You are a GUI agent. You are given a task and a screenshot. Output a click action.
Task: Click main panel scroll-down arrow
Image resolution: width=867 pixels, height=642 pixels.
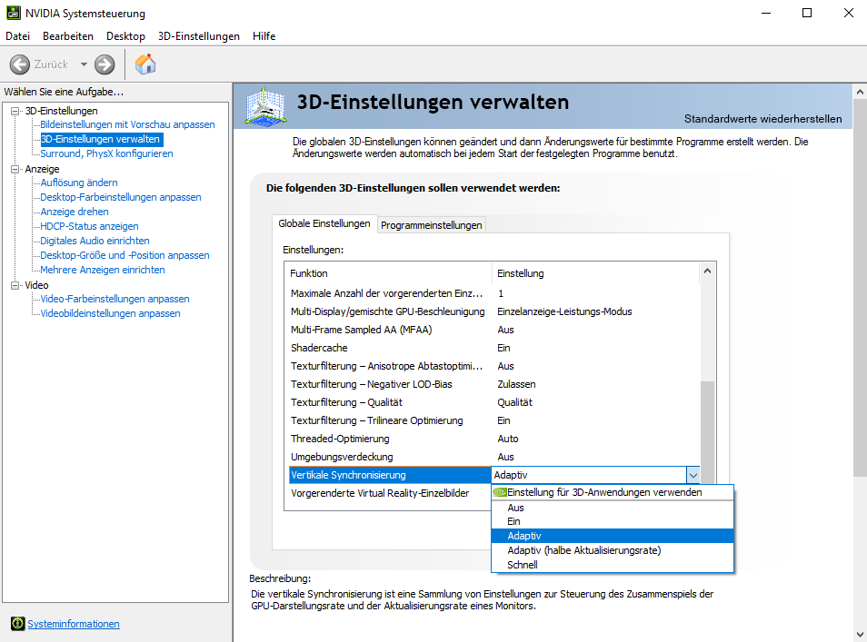(860, 635)
